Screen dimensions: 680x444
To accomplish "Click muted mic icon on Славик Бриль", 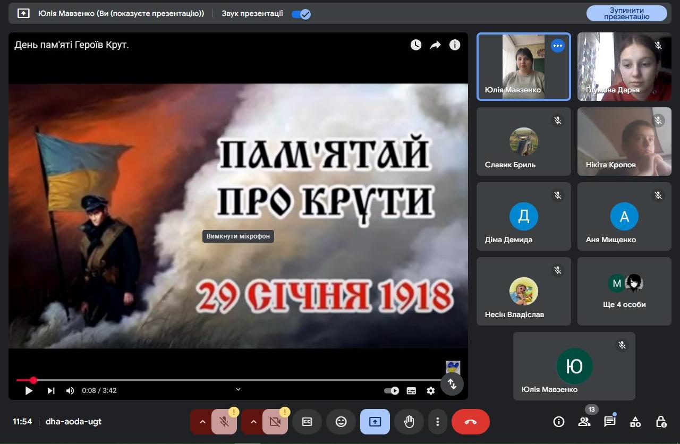I will coord(557,121).
